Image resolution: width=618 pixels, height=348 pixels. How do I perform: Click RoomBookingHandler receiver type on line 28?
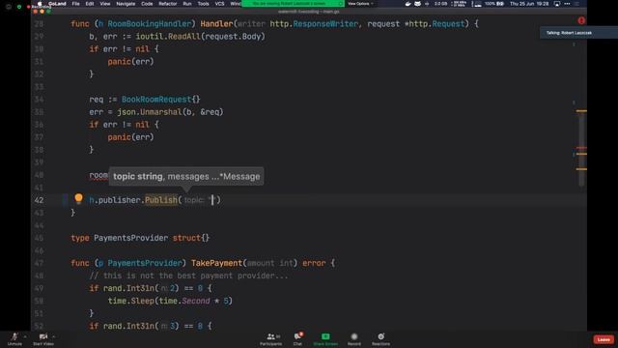(x=149, y=23)
